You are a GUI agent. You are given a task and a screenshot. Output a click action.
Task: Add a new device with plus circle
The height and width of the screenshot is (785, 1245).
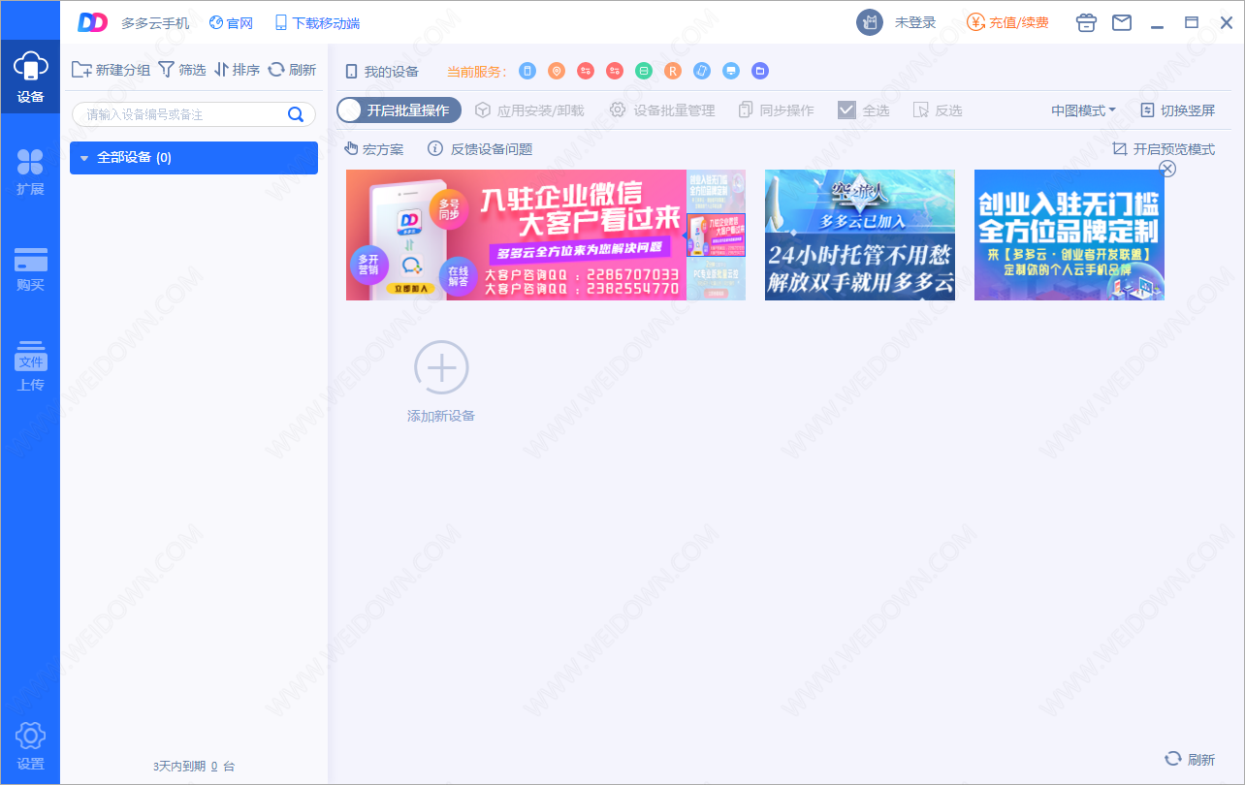[441, 367]
